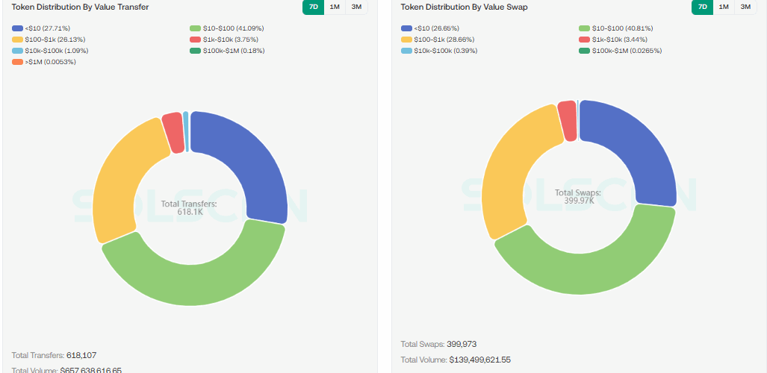Switch Value Swap chart to 1M
767x373 pixels.
click(x=724, y=7)
